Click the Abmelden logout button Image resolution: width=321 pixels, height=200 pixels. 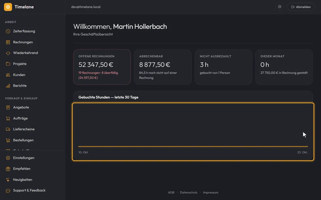[x=301, y=7]
